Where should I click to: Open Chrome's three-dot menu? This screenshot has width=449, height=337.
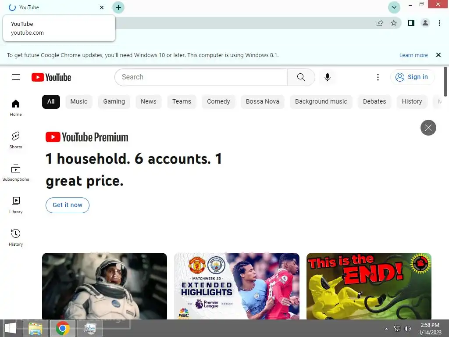pos(439,23)
